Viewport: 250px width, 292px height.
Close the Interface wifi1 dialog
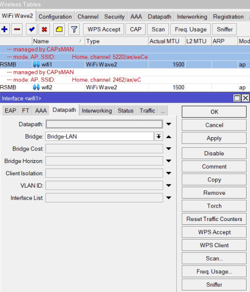[245, 98]
